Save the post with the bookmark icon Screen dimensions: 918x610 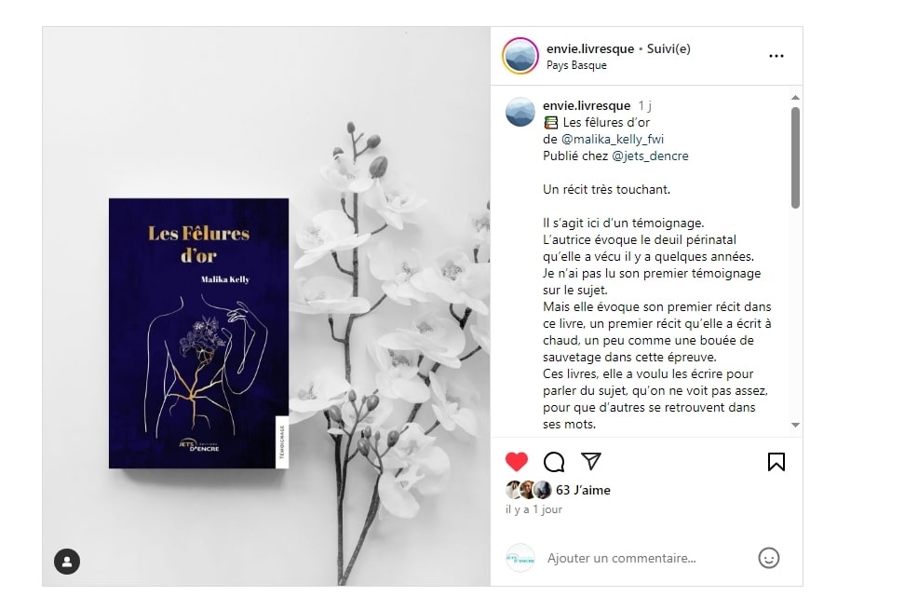pos(776,462)
